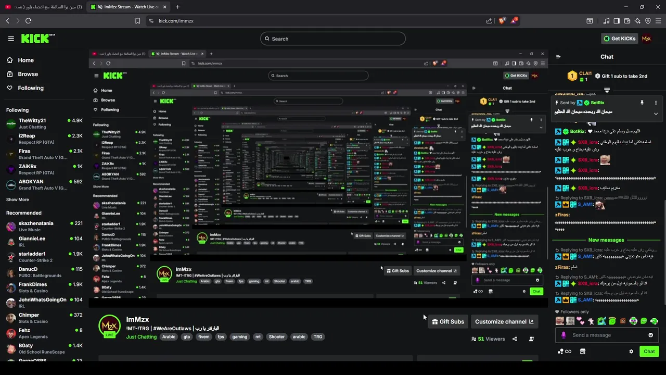
Task: Click the main Gift Subs button
Action: coord(448,321)
